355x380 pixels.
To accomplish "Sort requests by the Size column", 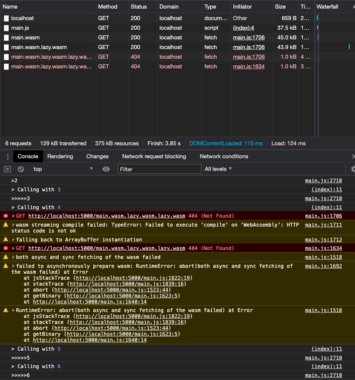I will (x=285, y=7).
